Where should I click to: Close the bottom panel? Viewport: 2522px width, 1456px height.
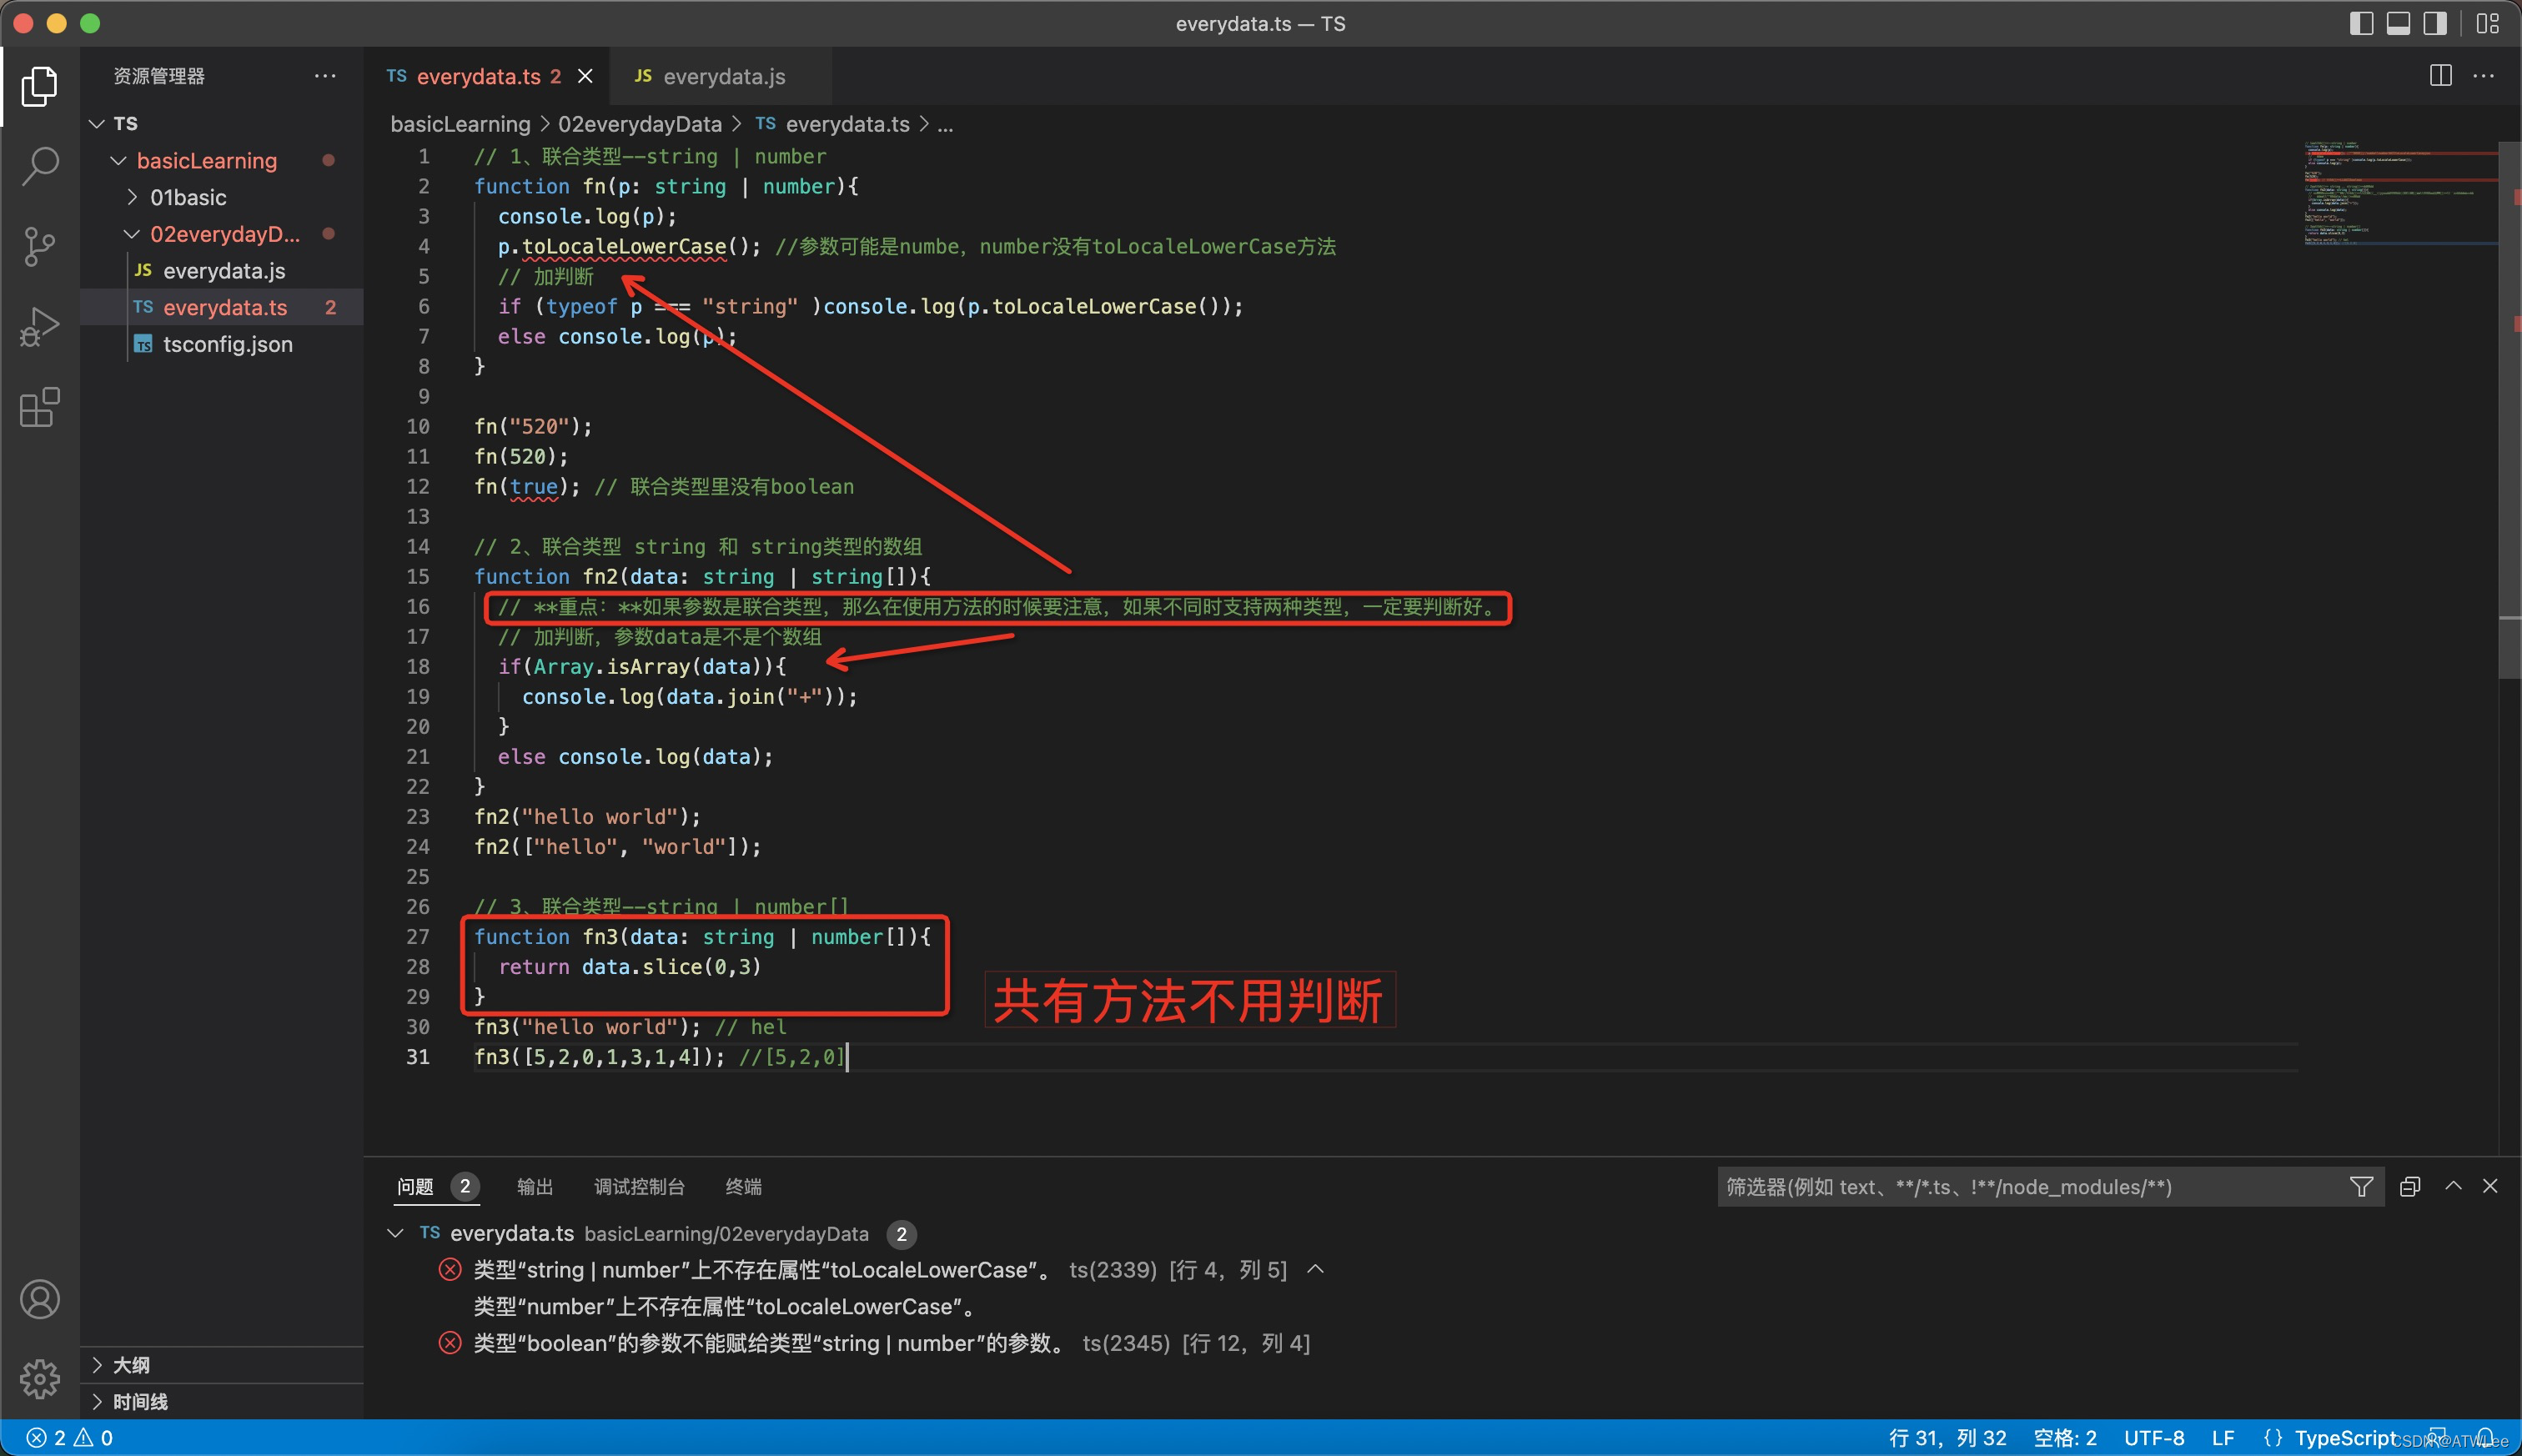coord(2490,1186)
